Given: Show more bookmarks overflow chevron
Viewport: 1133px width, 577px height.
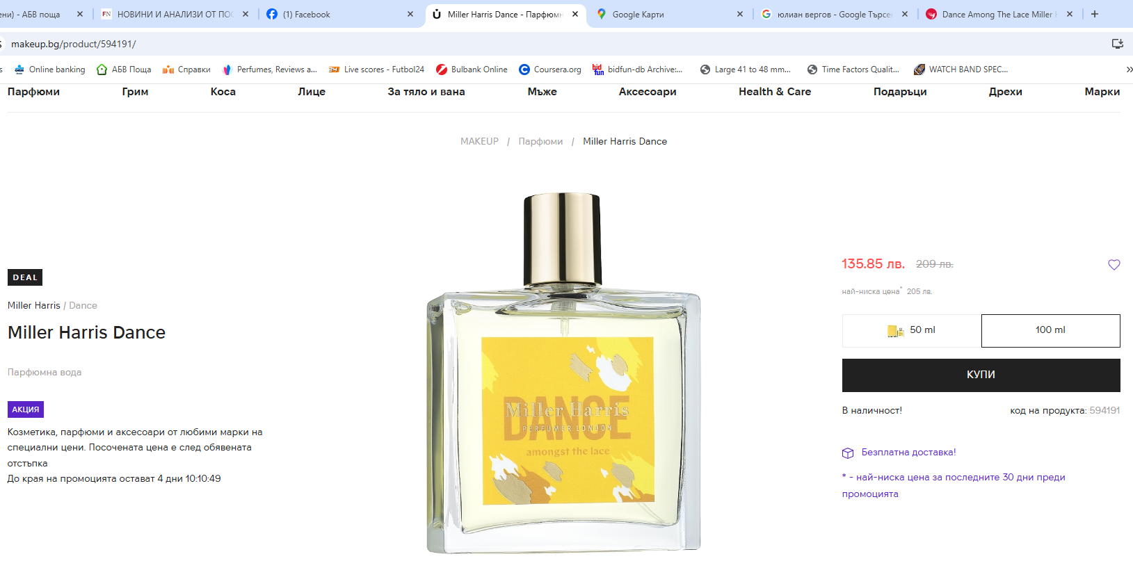Looking at the screenshot, I should pyautogui.click(x=1128, y=70).
